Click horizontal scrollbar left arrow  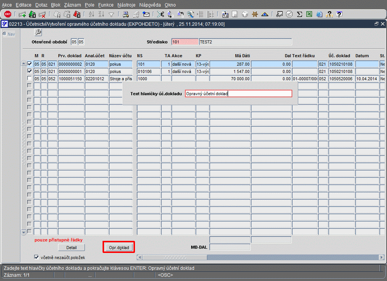pyautogui.click(x=139, y=257)
